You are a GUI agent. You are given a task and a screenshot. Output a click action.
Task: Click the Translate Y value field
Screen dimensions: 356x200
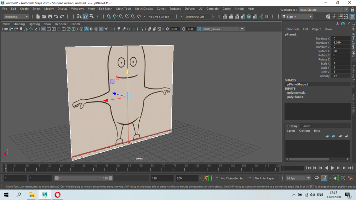[x=341, y=43]
